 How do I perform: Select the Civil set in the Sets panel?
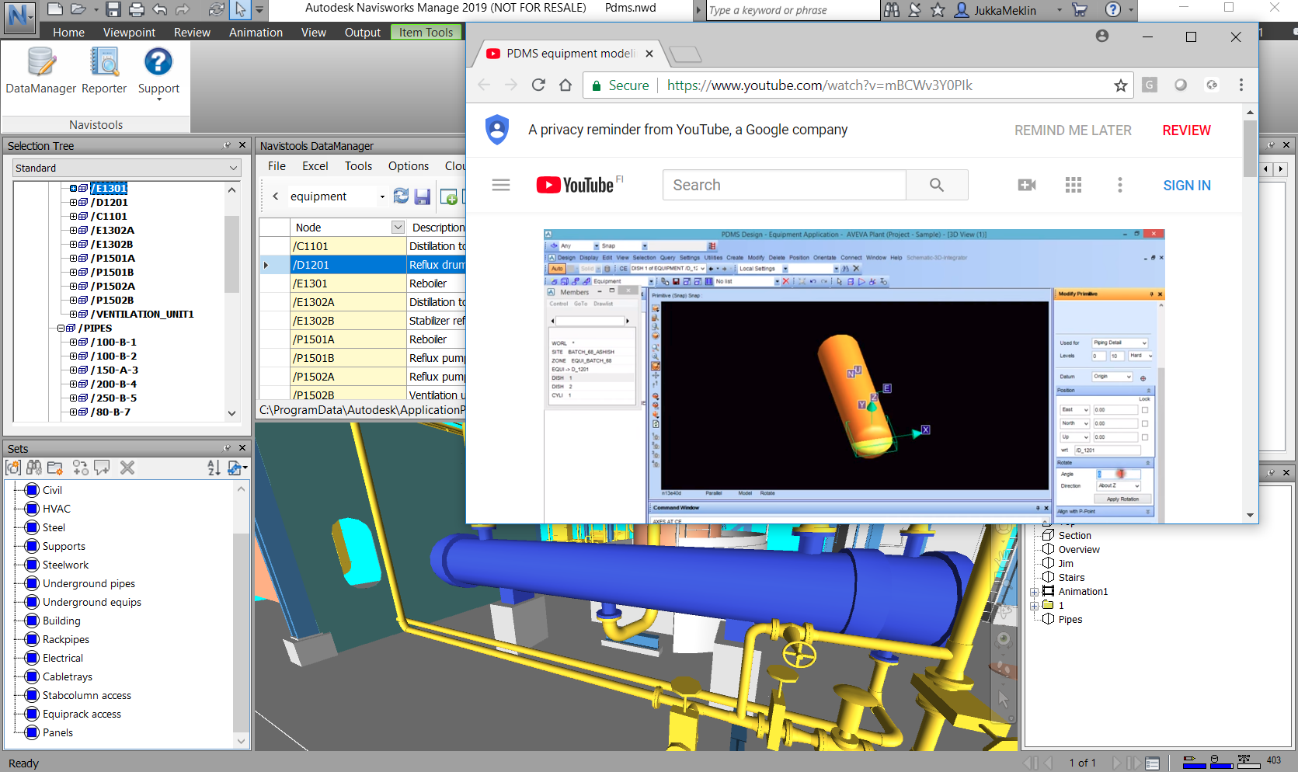(52, 490)
